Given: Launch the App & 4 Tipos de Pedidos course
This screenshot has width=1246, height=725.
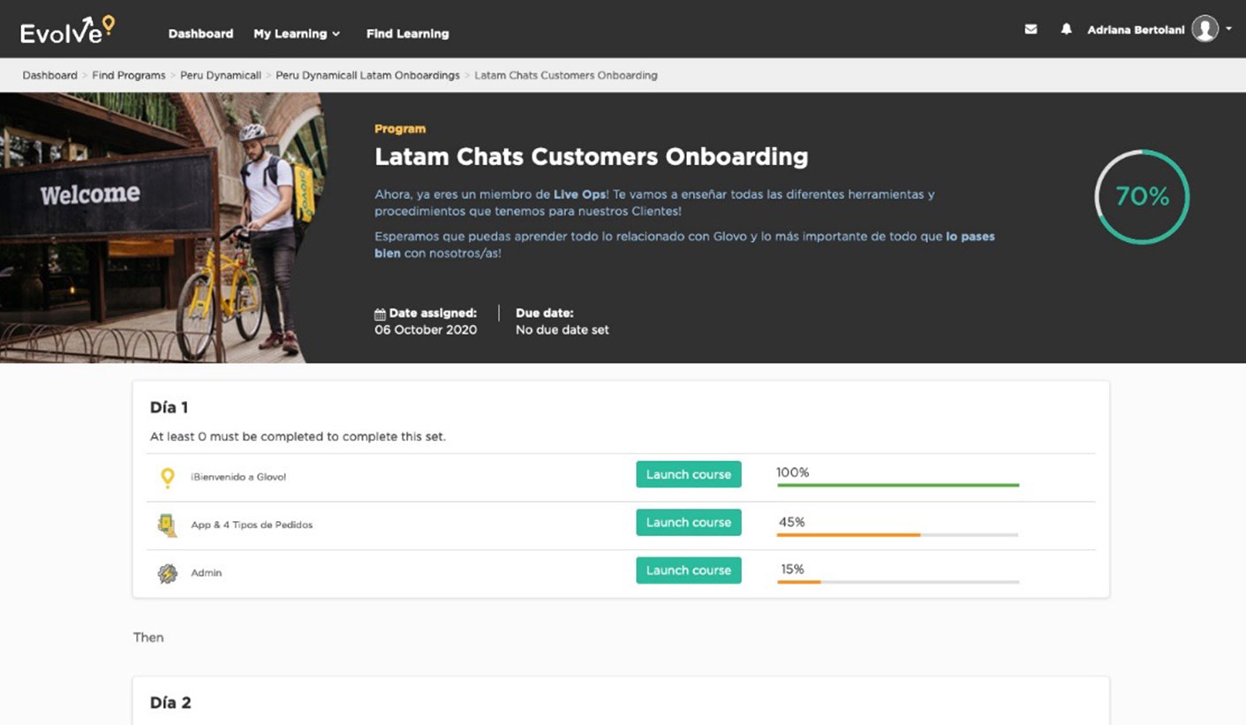Looking at the screenshot, I should 688,523.
